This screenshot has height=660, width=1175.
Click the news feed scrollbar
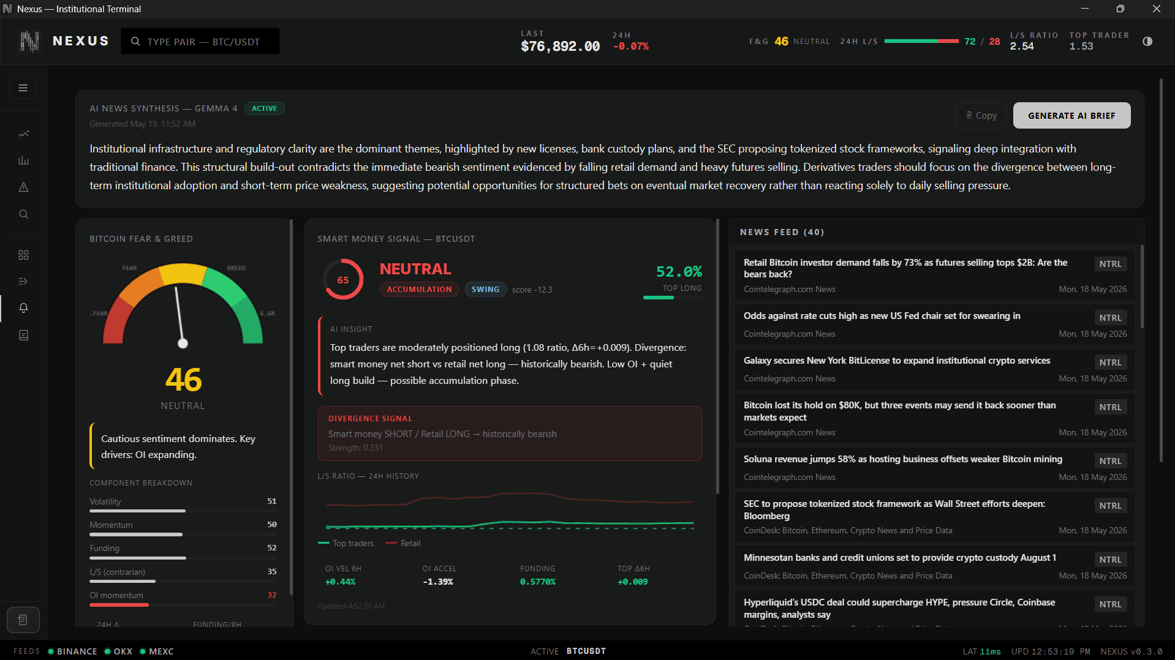[1142, 288]
